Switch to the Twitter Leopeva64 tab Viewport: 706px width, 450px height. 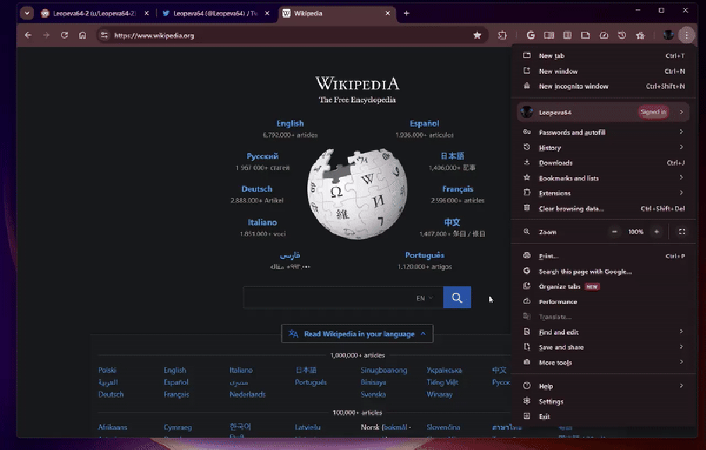tap(210, 13)
